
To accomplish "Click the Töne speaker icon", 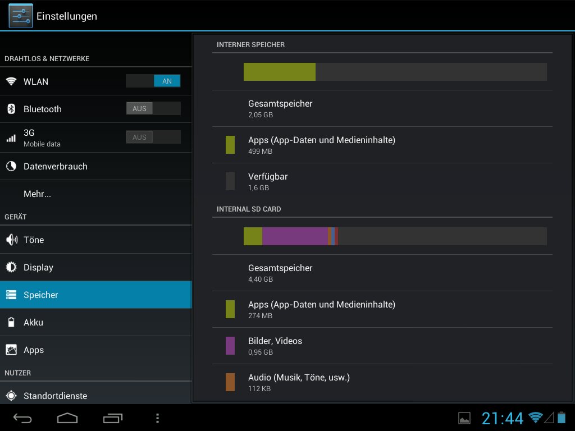I will click(12, 240).
